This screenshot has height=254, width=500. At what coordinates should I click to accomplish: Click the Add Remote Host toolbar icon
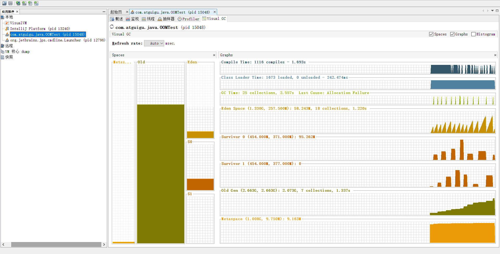point(18,3)
